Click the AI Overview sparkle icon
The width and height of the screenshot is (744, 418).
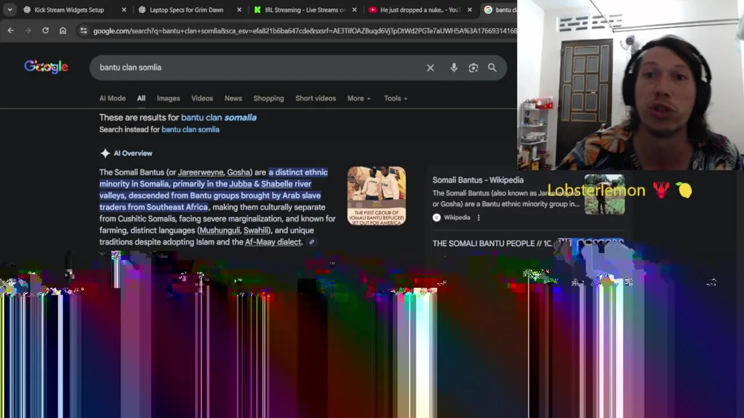(105, 153)
